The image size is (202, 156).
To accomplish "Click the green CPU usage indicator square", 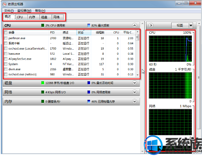I will pyautogui.click(x=43, y=25).
